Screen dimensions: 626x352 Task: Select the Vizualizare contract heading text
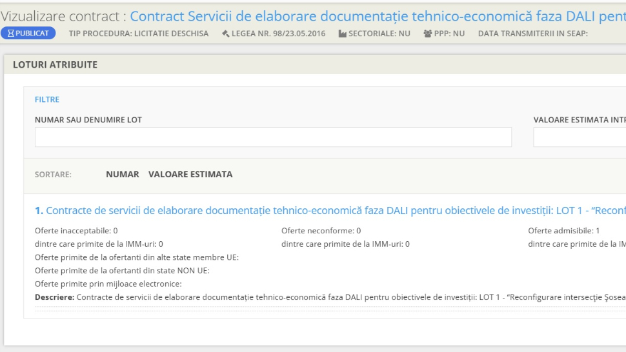tap(63, 16)
